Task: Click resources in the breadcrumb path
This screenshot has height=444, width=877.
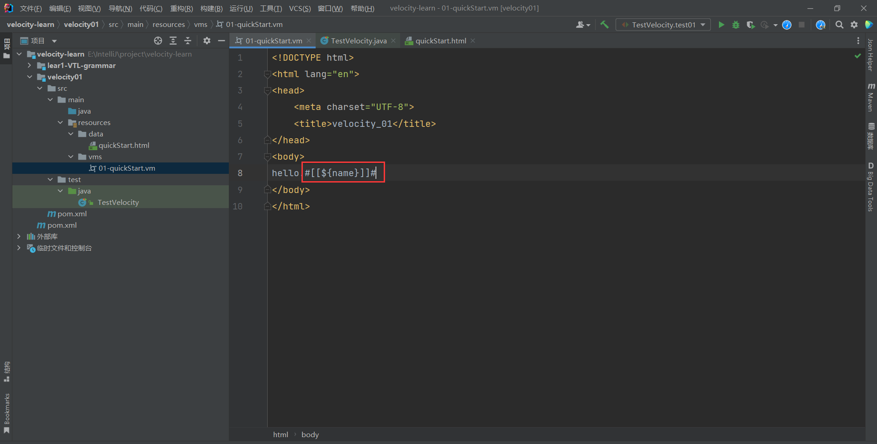Action: click(x=169, y=25)
